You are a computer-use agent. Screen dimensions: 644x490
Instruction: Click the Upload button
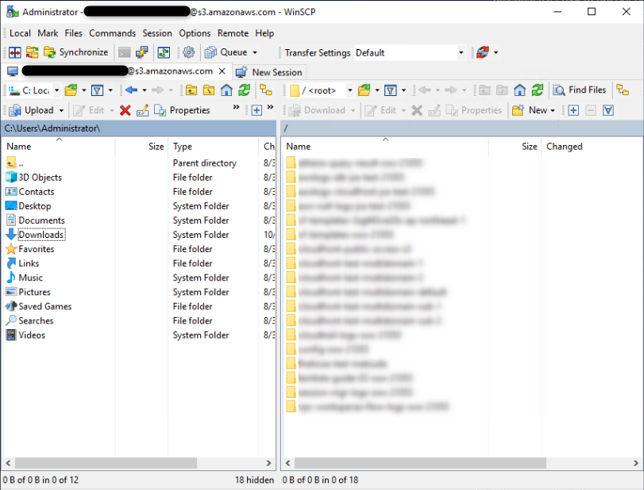(32, 110)
